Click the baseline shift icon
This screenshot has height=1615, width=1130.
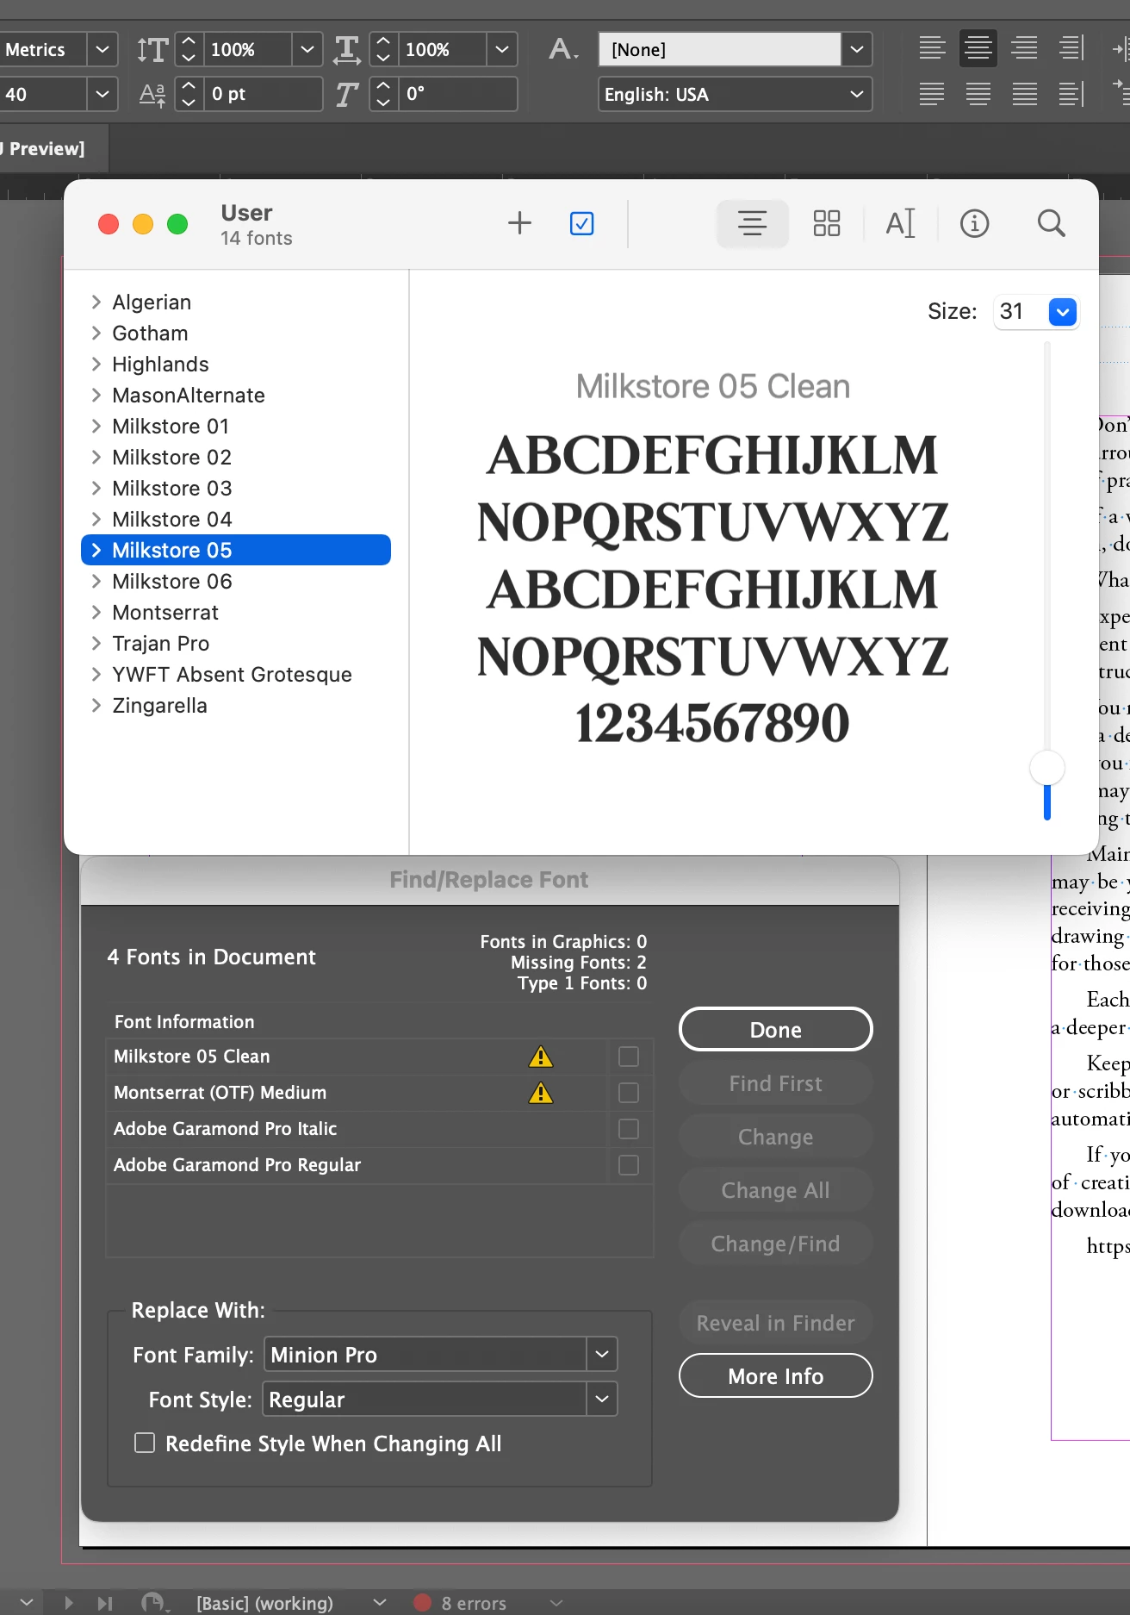pyautogui.click(x=152, y=94)
